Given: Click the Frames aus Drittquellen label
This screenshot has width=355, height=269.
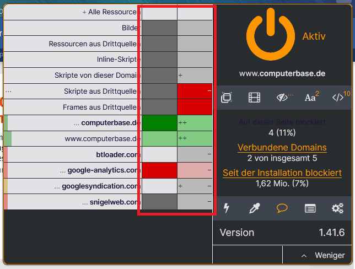Looking at the screenshot, I should coord(101,107).
